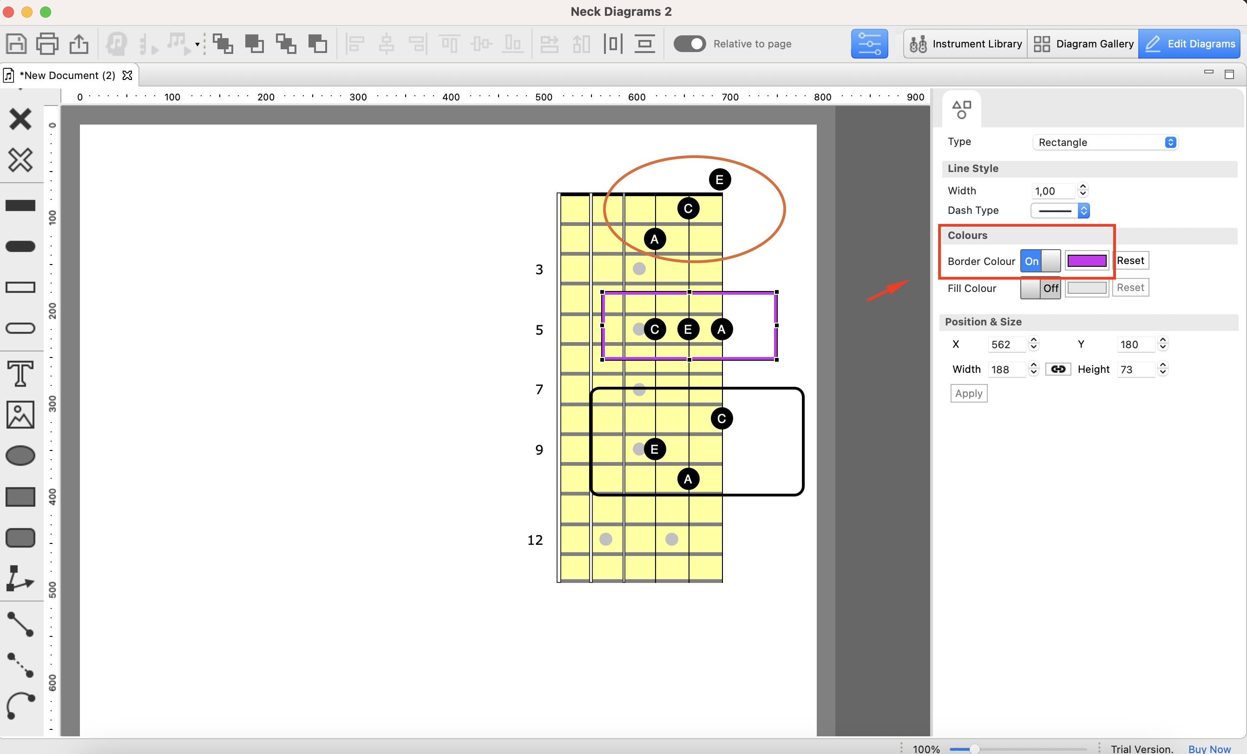Click the bring to front icon
This screenshot has height=754, width=1247.
[x=223, y=44]
